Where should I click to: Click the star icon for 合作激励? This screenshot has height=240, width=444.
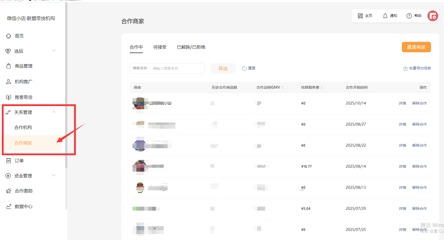click(x=9, y=191)
